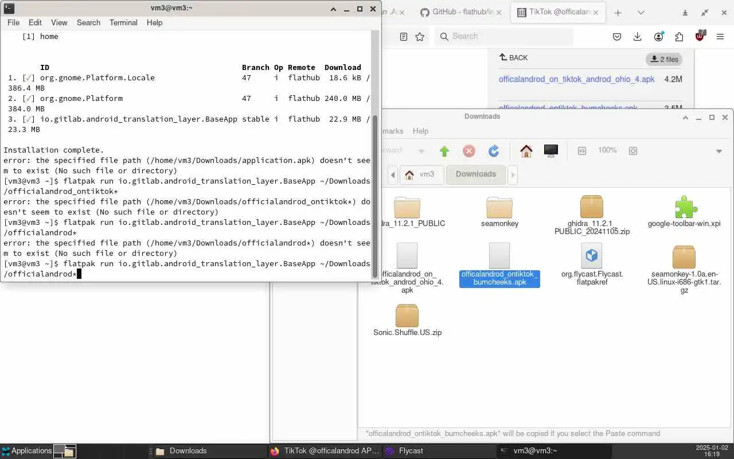
Task: Open the file manager Help menu
Action: 420,131
